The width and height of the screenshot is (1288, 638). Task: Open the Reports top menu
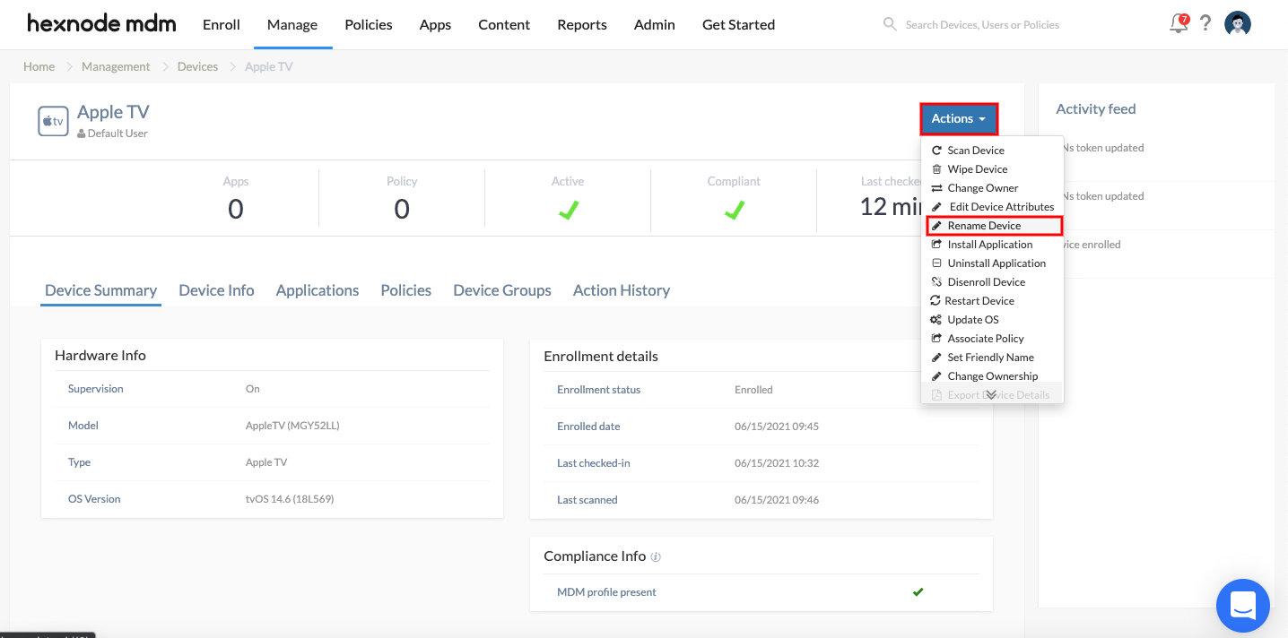[582, 24]
